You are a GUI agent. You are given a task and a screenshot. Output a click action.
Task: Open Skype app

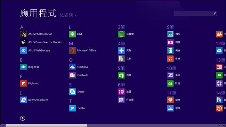(77, 92)
